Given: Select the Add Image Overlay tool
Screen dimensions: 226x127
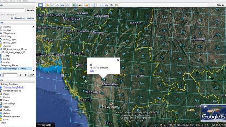Looking at the screenshot, I should (x=63, y=5).
